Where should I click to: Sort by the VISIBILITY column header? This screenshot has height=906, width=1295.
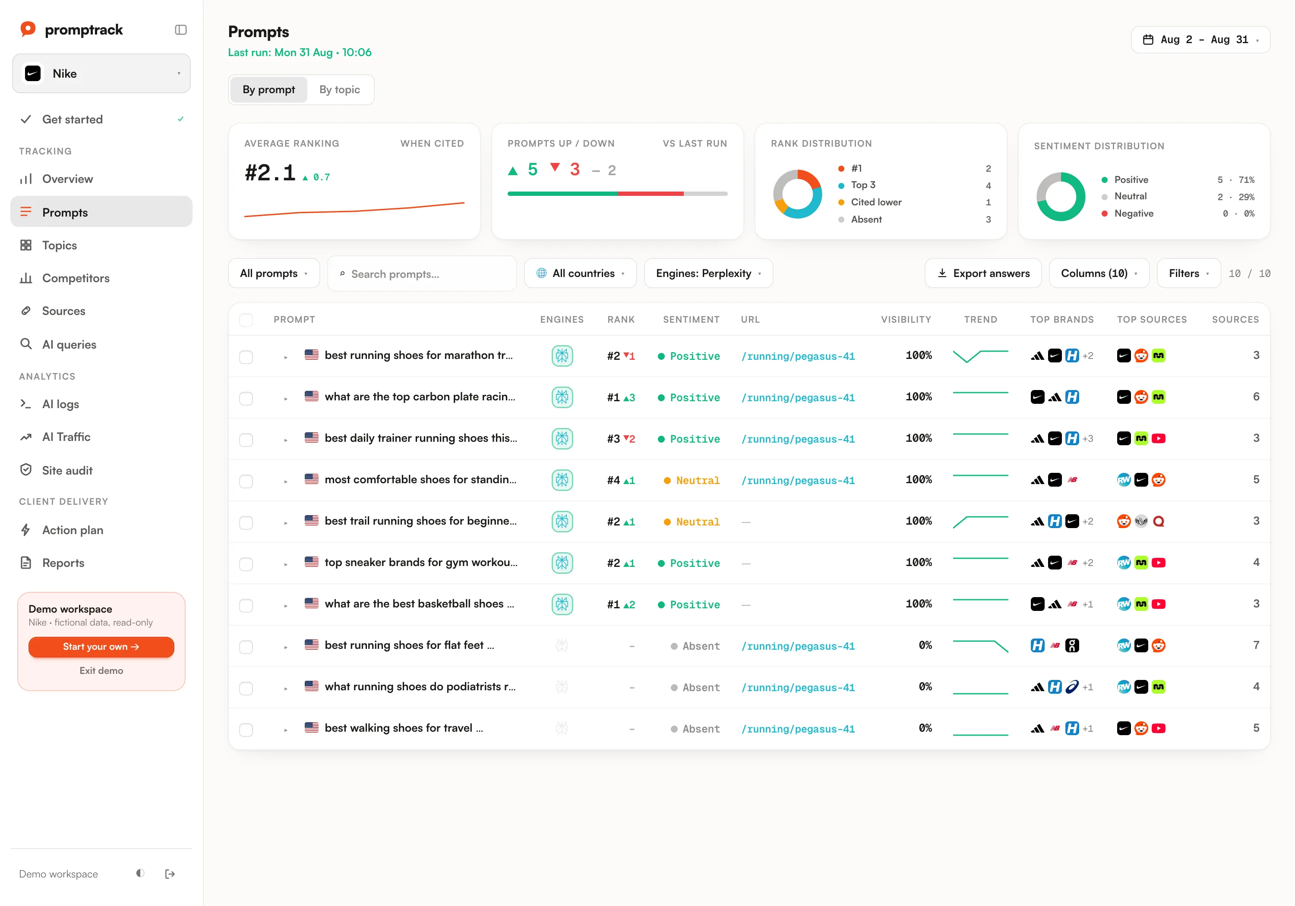[906, 319]
